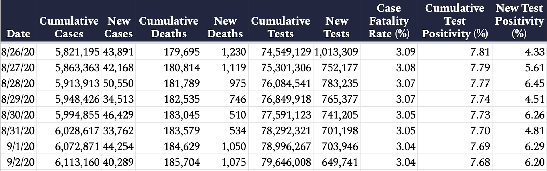Select the New Test Positivity (%) header
This screenshot has width=547, height=171.
pyautogui.click(x=519, y=21)
